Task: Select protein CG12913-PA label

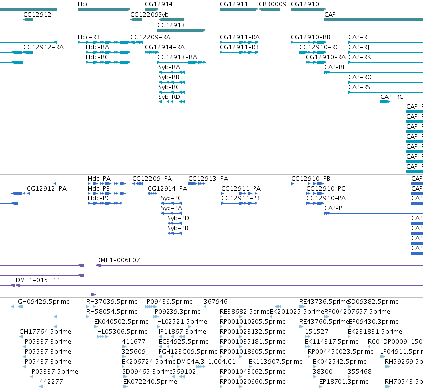Action: pyautogui.click(x=208, y=179)
